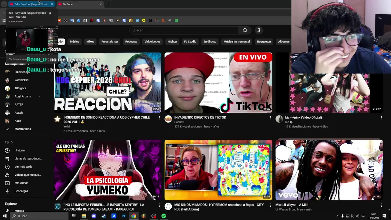Select the Freestyle rap filter chip
Viewport: 391px width, 220px height.
pyautogui.click(x=110, y=42)
